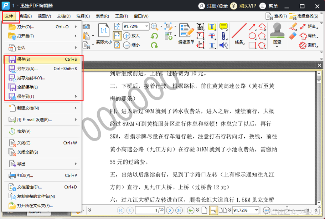The image size is (325, 219).
Task: Click the scroll up arrow of document scrollbar
Action: (319, 73)
